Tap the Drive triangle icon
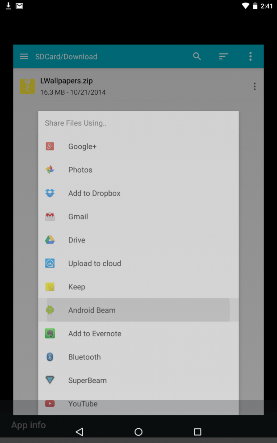Image resolution: width=277 pixels, height=443 pixels. click(50, 240)
